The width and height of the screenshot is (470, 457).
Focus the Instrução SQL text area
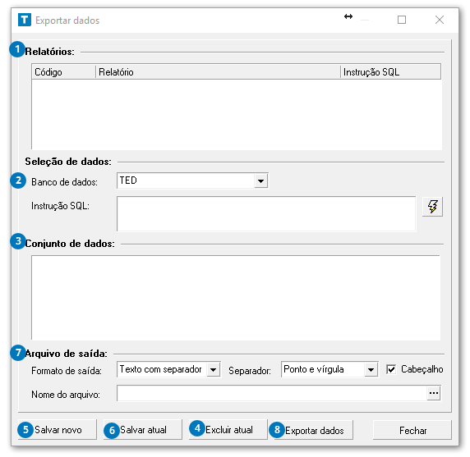tap(266, 213)
